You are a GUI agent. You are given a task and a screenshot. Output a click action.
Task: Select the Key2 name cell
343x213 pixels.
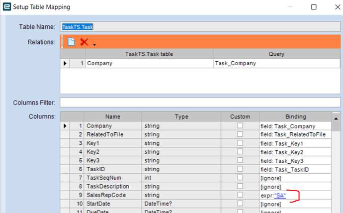pos(113,152)
